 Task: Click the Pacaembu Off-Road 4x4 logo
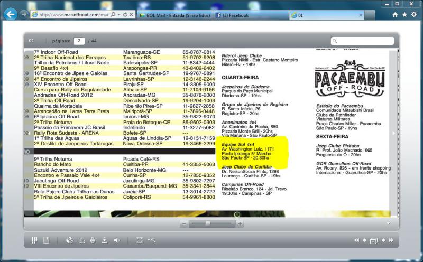[x=350, y=78]
